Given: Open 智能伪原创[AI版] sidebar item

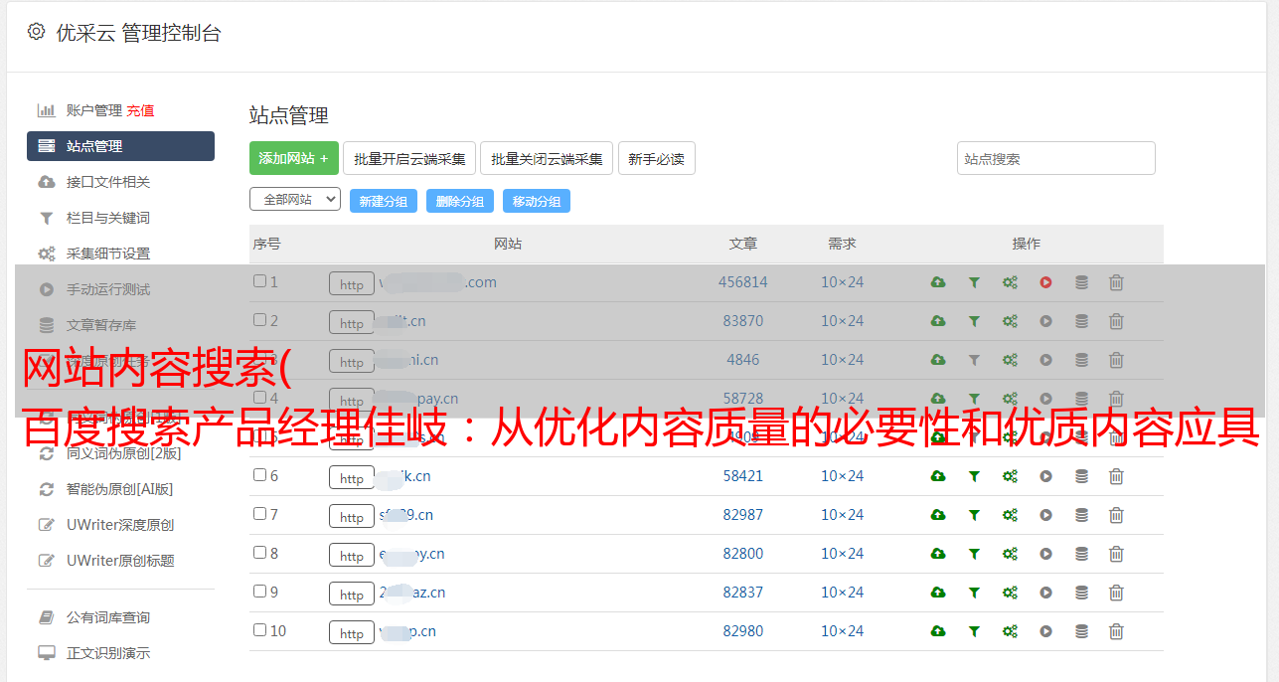Looking at the screenshot, I should 120,489.
